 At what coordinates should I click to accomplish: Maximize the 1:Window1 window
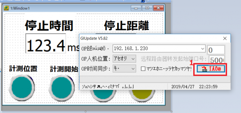pos(147,8)
